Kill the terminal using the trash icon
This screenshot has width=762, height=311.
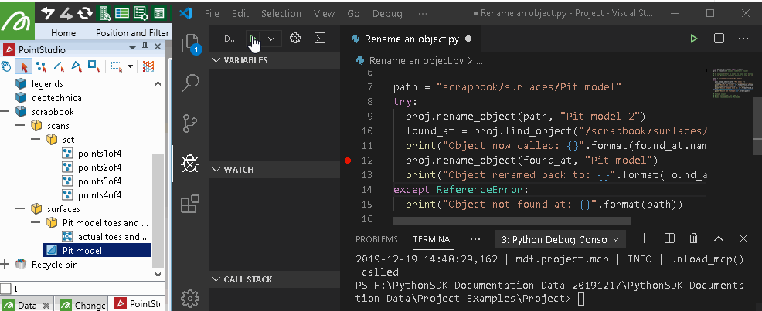pos(693,239)
